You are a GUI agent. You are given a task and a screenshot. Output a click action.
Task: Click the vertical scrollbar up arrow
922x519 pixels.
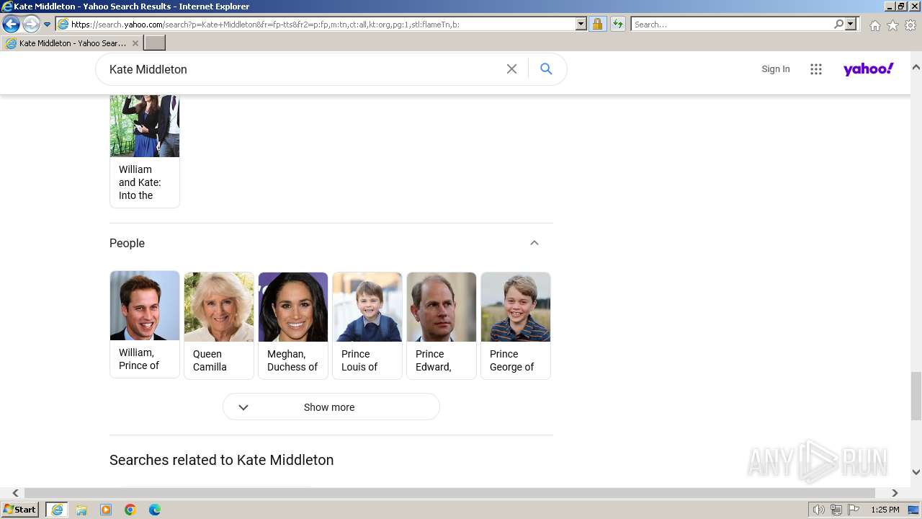pos(916,67)
